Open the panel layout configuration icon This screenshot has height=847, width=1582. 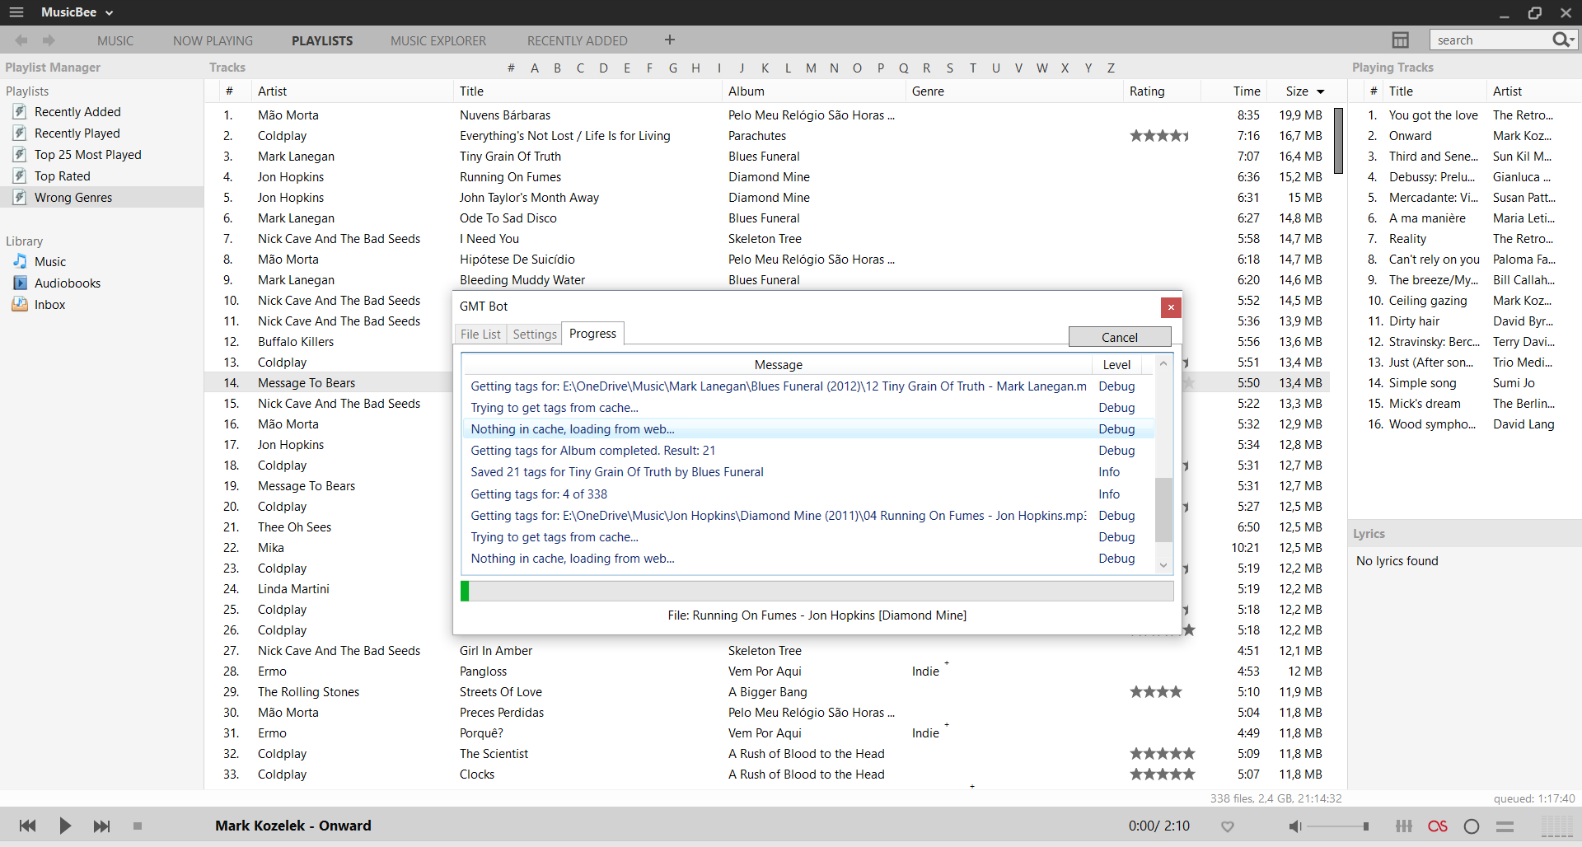pyautogui.click(x=1400, y=40)
